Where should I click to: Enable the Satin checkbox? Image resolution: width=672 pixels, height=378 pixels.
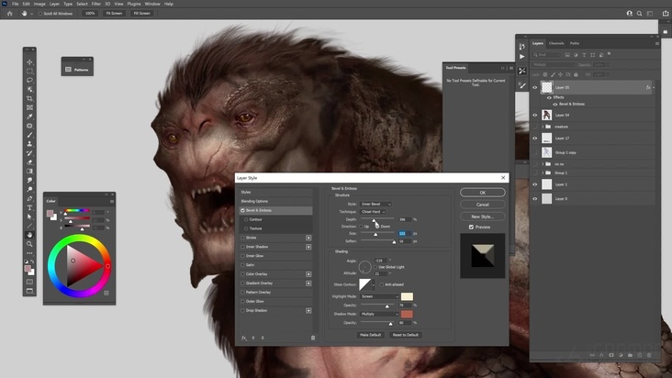(242, 265)
